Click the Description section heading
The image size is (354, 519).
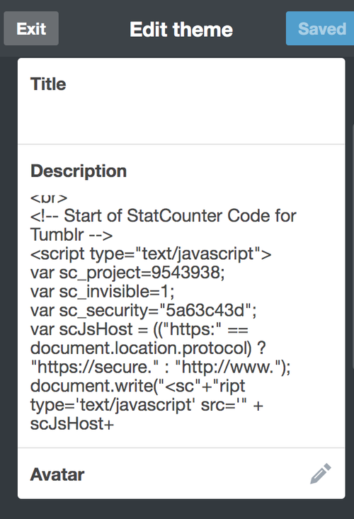(x=79, y=171)
